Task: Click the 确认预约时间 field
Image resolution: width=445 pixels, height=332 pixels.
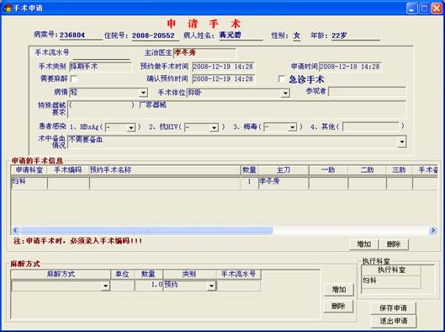Action: [x=223, y=78]
